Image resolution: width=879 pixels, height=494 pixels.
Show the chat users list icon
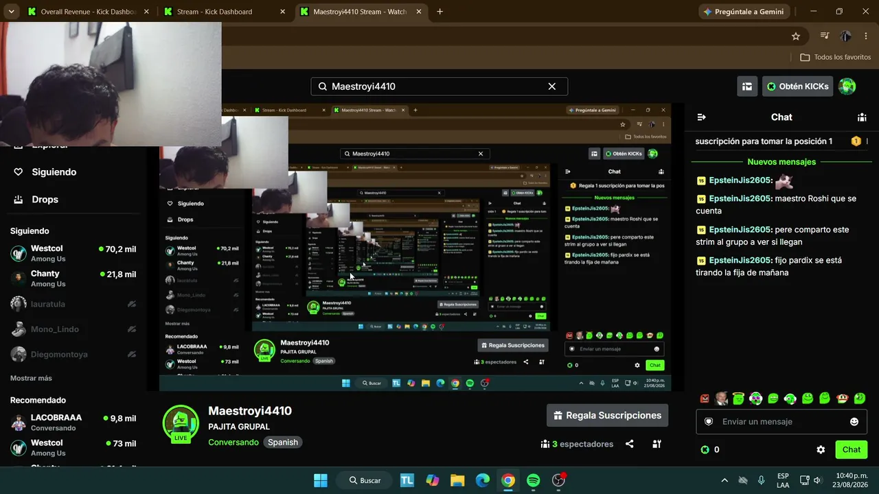862,117
